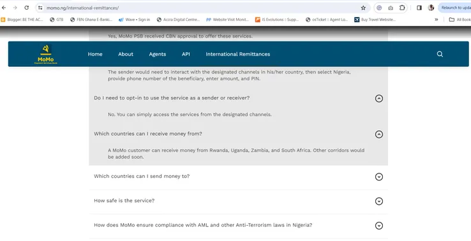Reload the page with the refresh icon

pos(26,8)
